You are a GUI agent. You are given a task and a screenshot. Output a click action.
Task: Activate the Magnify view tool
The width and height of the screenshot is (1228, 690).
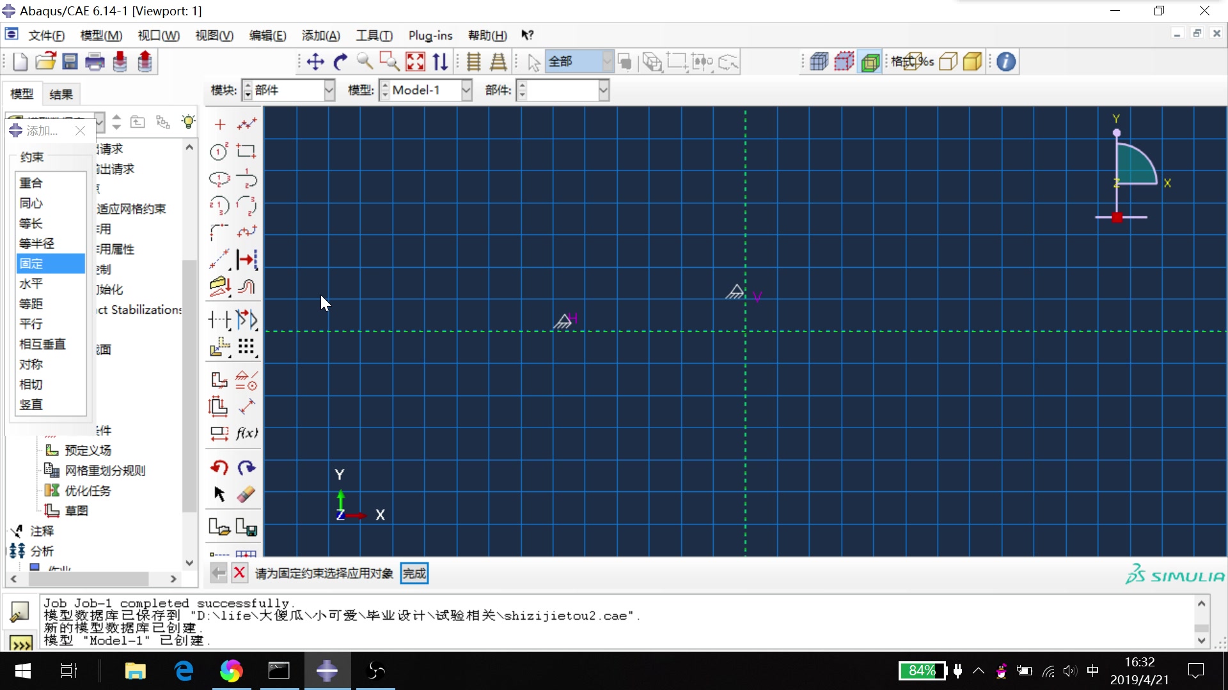point(365,62)
